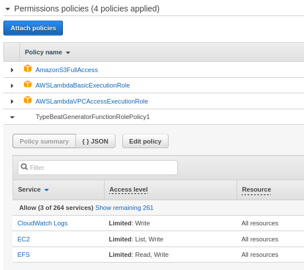
Task: Expand the AWSLambdaBasicExecutionRole row
Action: coord(12,86)
